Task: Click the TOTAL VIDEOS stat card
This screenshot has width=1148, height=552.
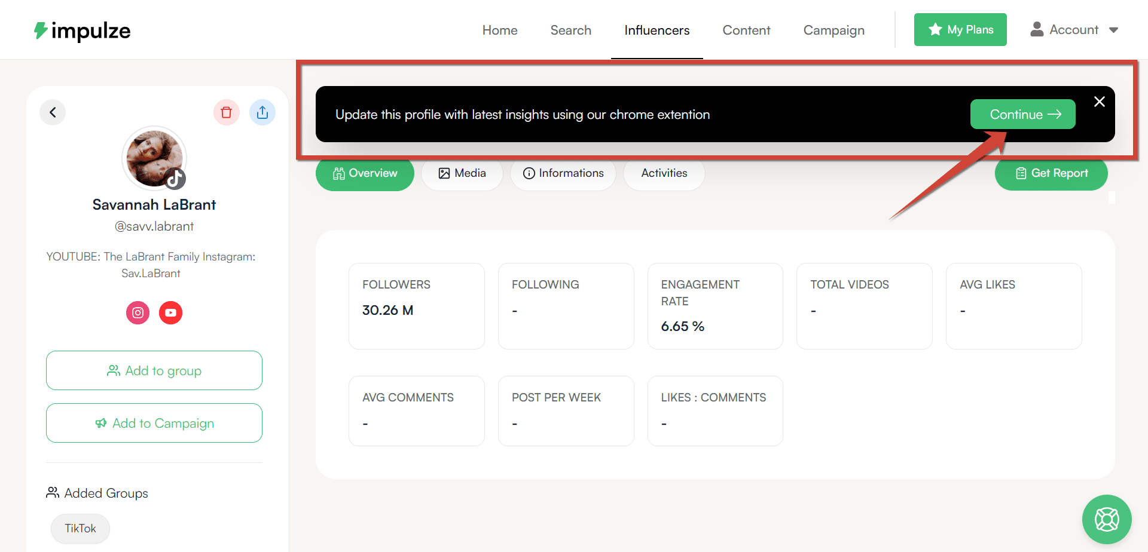Action: pyautogui.click(x=865, y=306)
